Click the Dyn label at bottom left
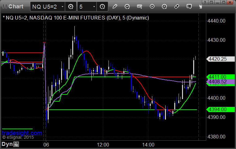 7,144
